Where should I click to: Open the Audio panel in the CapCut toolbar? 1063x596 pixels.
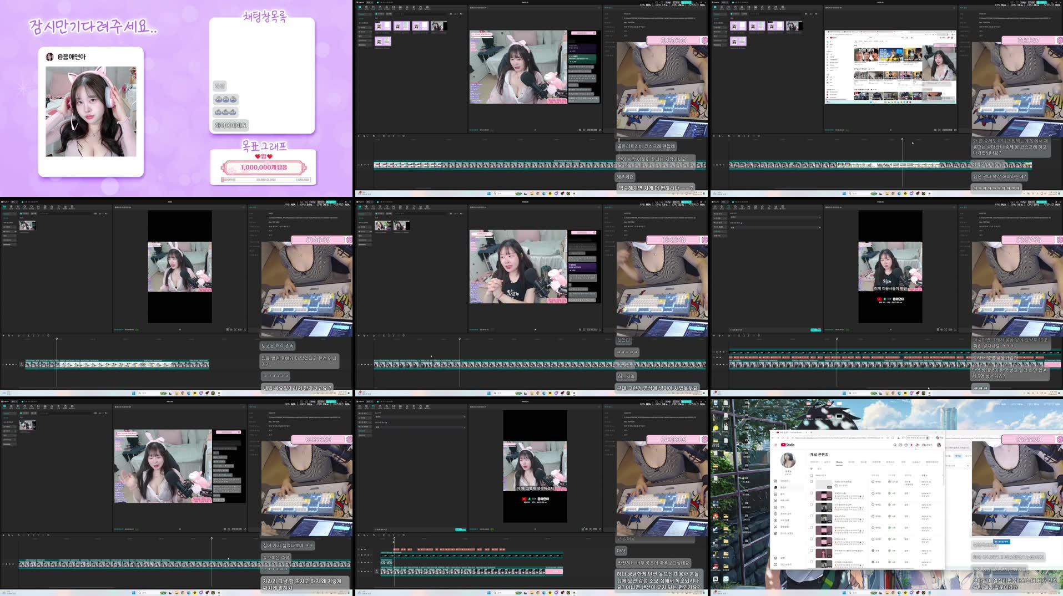coord(366,7)
